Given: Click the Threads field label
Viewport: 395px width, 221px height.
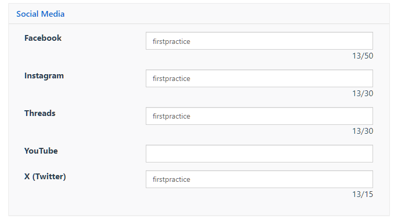Looking at the screenshot, I should (x=40, y=113).
